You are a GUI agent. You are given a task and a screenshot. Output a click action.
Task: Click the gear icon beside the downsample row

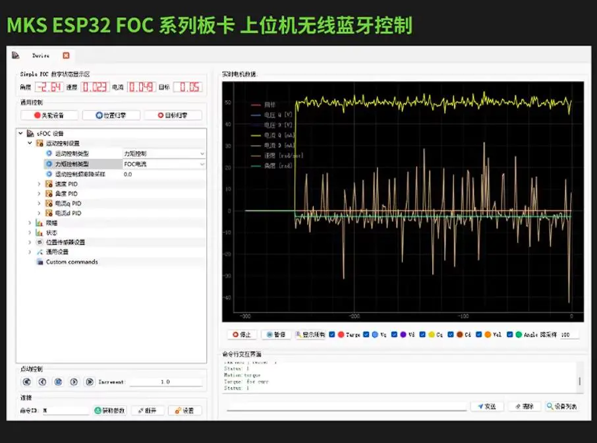point(49,174)
